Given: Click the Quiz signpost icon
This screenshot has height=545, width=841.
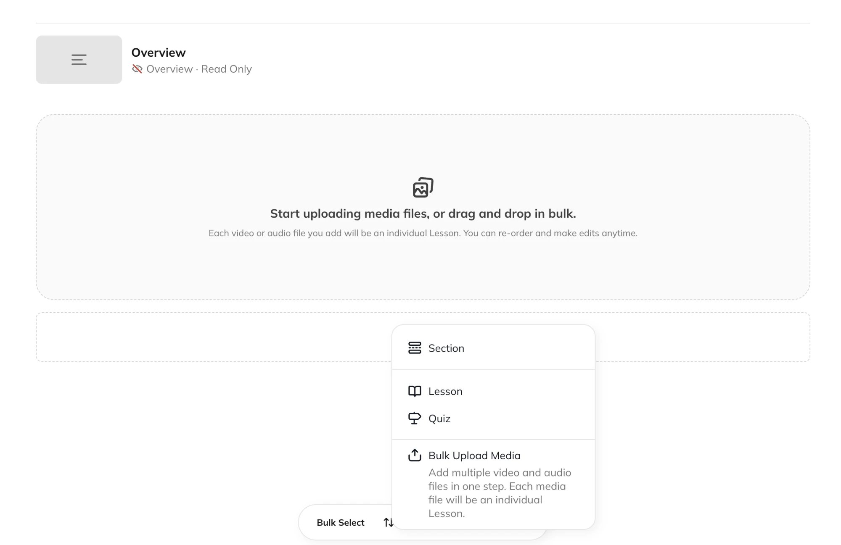Looking at the screenshot, I should 415,419.
